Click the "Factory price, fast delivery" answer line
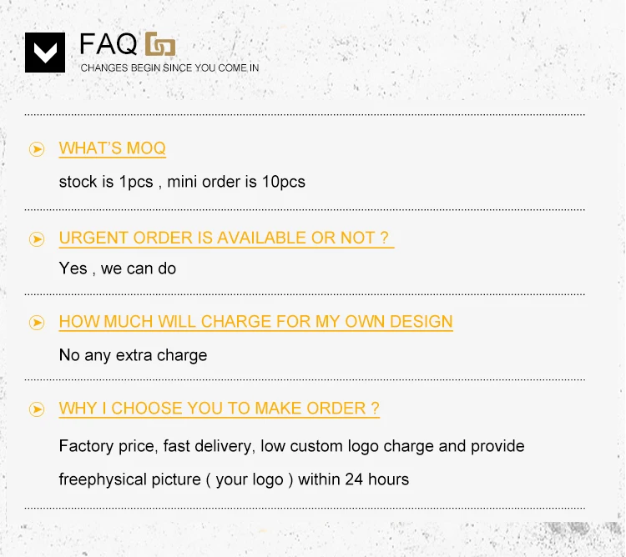Image resolution: width=626 pixels, height=557 pixels. (291, 446)
